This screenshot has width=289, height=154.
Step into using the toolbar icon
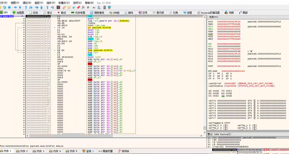click(x=26, y=7)
